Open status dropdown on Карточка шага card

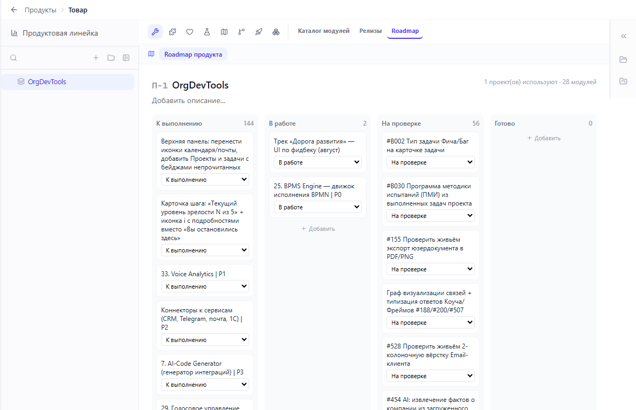click(205, 250)
